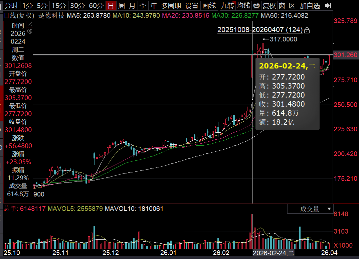Toggle 均线 moving averages
Screen dimensions: 359x259
click(243, 5)
